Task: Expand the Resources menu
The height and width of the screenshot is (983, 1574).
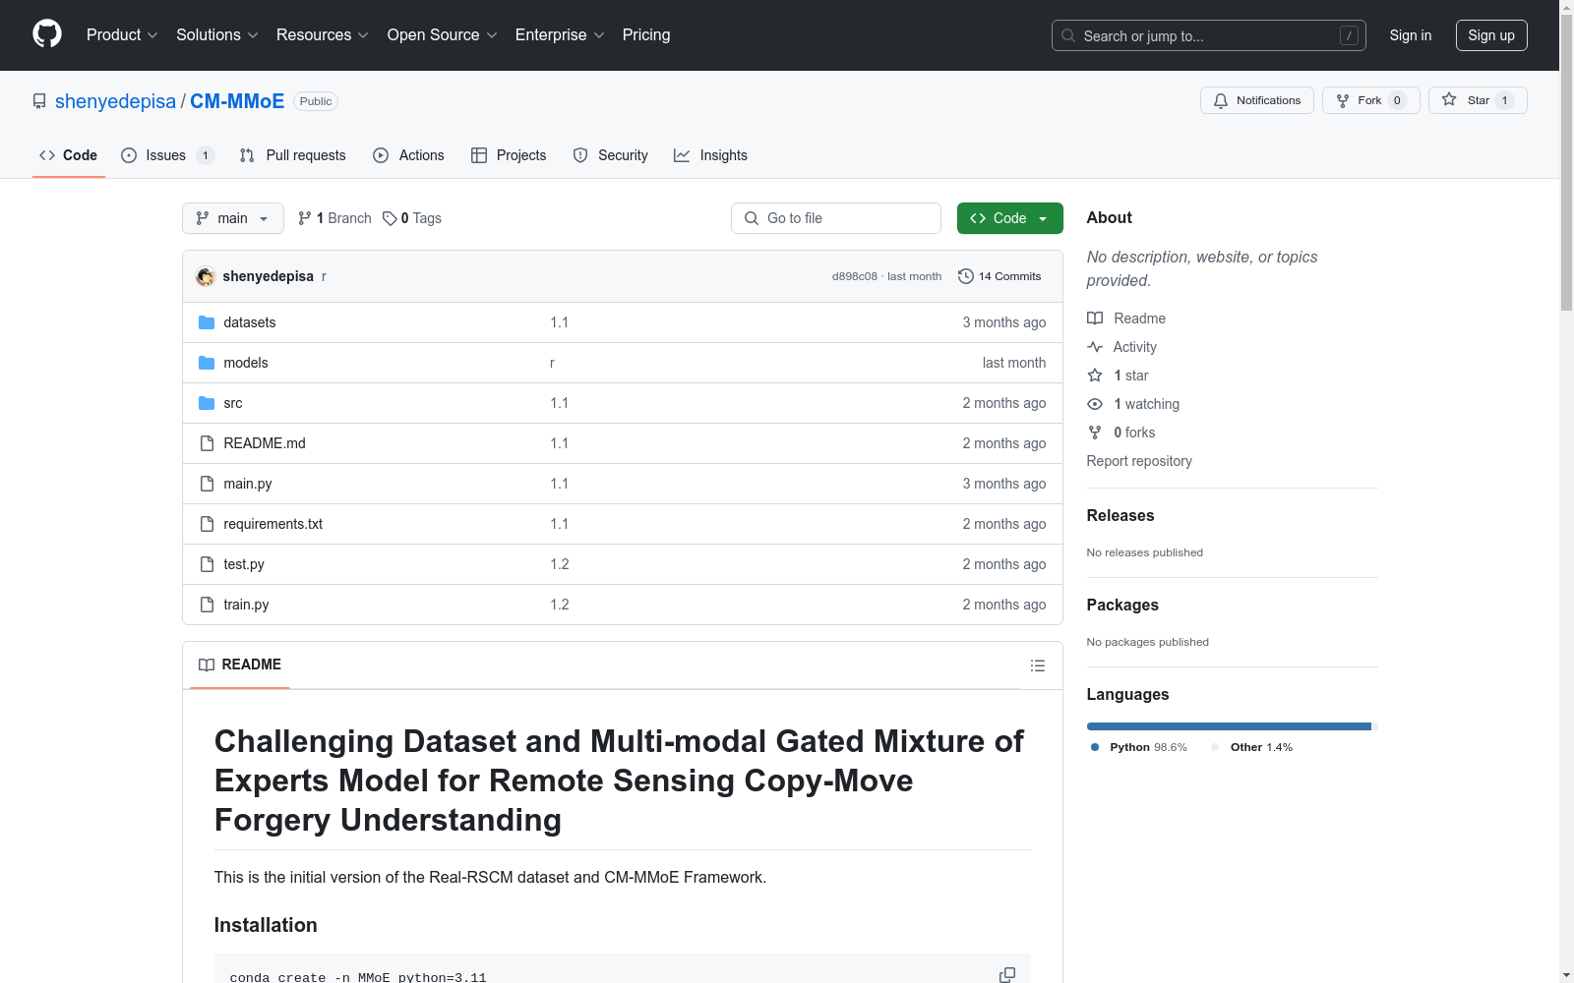Action: coord(322,35)
